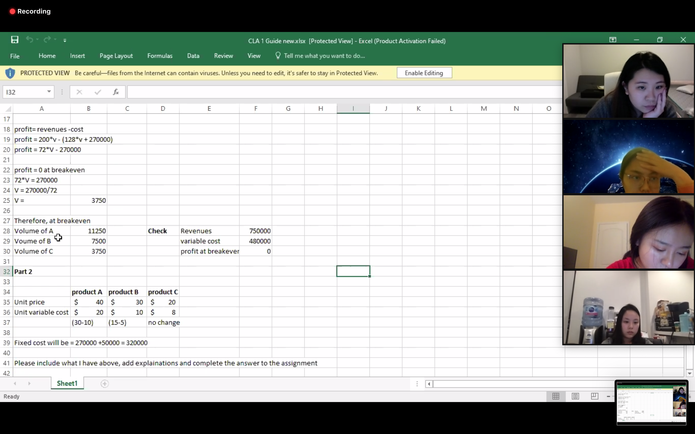Open the Redo history dropdown arrow
The width and height of the screenshot is (695, 434).
click(x=55, y=40)
